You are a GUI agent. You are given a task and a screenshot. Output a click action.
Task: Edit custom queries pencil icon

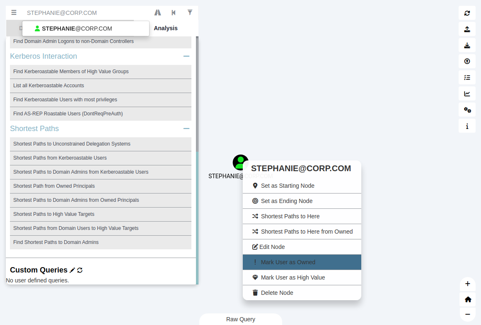pos(73,270)
